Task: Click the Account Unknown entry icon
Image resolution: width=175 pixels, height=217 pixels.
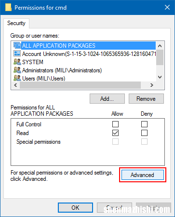Action: 17,54
